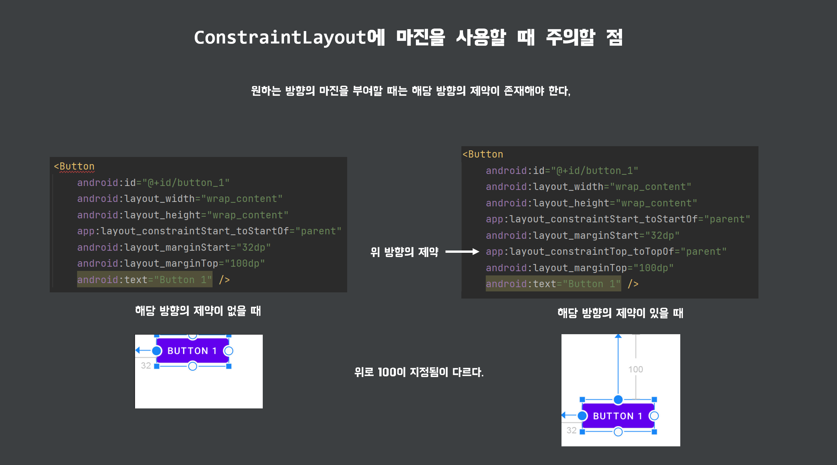
Task: Click the filled start anchor circle in the 100-margin preview
Action: [x=582, y=416]
